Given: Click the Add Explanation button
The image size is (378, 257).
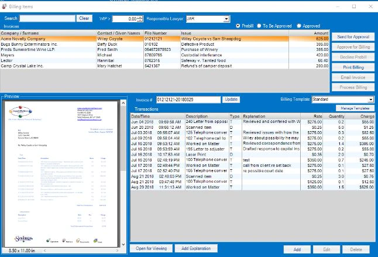Looking at the screenshot, I should click(196, 248).
